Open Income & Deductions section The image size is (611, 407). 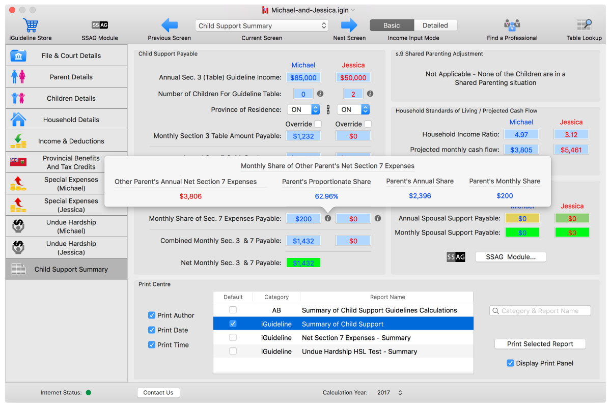[67, 141]
